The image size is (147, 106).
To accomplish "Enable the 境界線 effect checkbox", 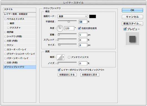I will click(5, 32).
